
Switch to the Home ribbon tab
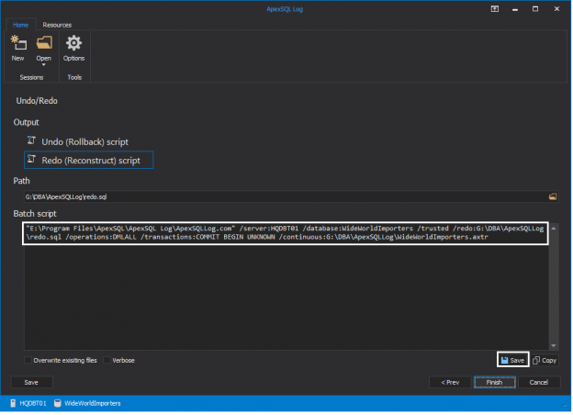pos(21,25)
